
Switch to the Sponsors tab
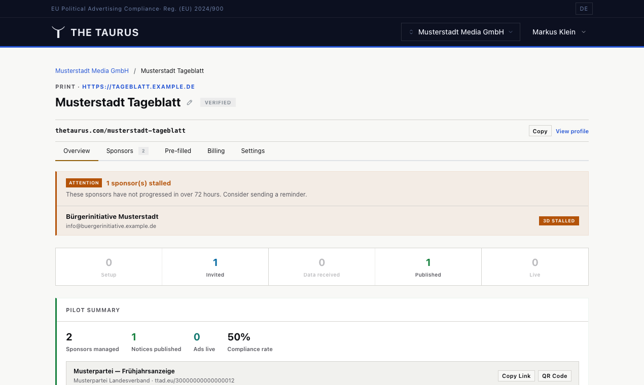pos(127,151)
